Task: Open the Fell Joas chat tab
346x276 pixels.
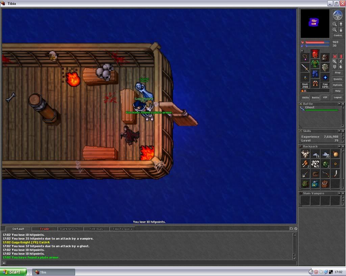Action: tap(96, 229)
